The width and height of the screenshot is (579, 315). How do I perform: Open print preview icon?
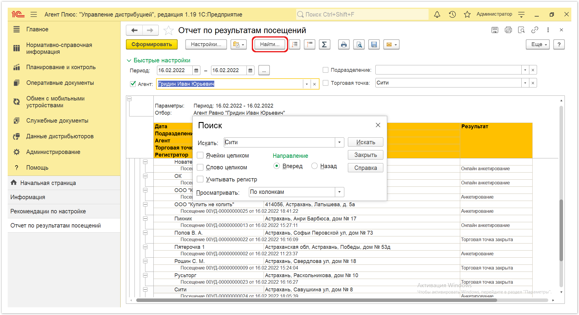pos(359,44)
